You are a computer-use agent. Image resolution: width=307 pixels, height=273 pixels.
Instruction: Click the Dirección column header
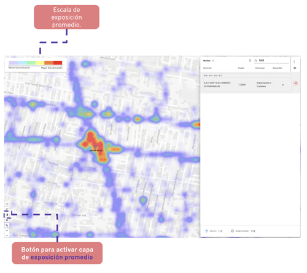[x=208, y=68]
